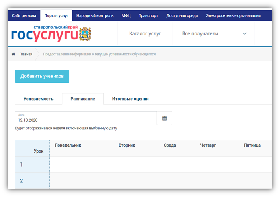
Task: Switch to the Успеваемость tab
Action: coord(38,99)
